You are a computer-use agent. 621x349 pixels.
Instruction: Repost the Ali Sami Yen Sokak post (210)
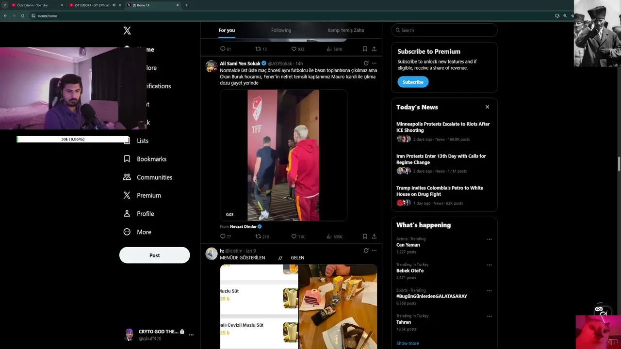pyautogui.click(x=262, y=237)
